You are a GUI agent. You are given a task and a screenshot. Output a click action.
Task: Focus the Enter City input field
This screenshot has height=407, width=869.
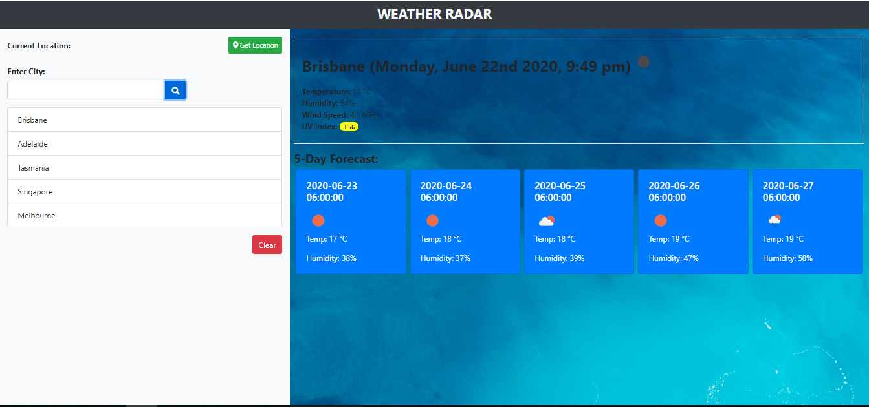(86, 90)
